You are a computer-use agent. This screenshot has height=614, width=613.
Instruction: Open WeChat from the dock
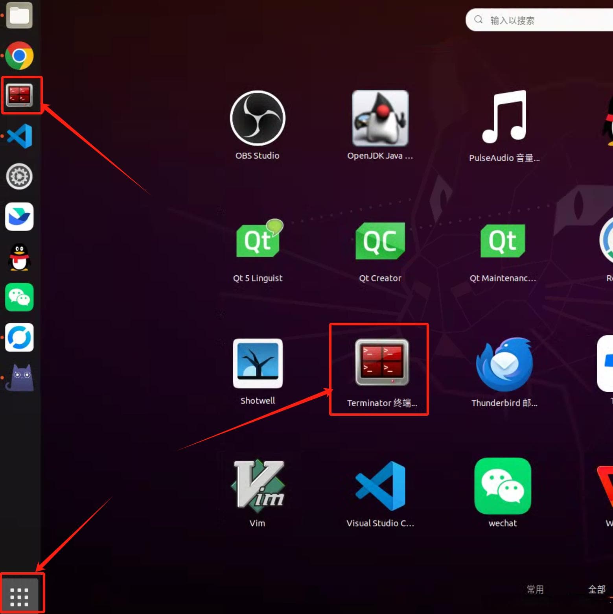tap(19, 297)
